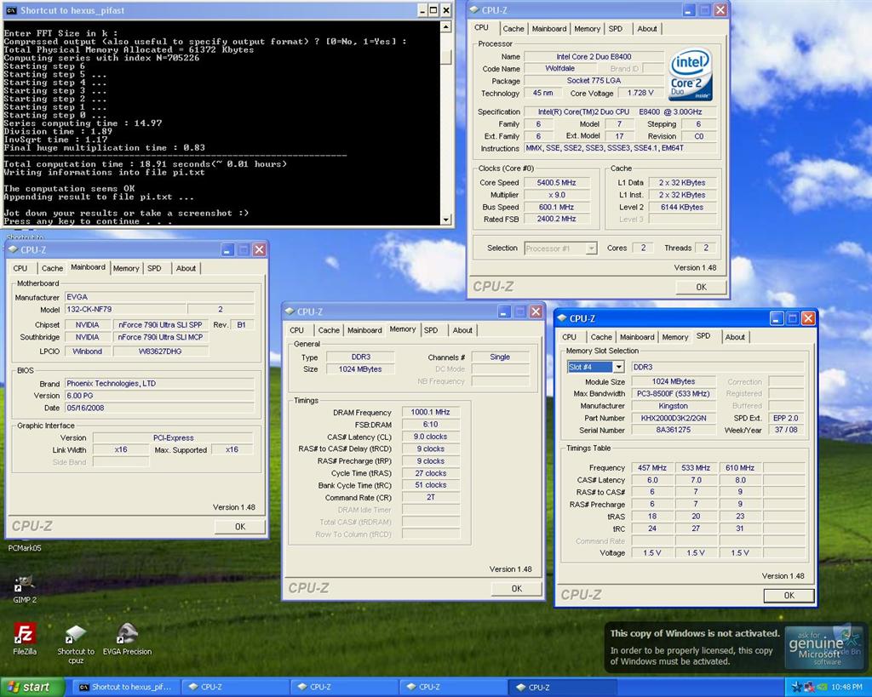Click the Serial Number 8A361275 field

(x=673, y=431)
